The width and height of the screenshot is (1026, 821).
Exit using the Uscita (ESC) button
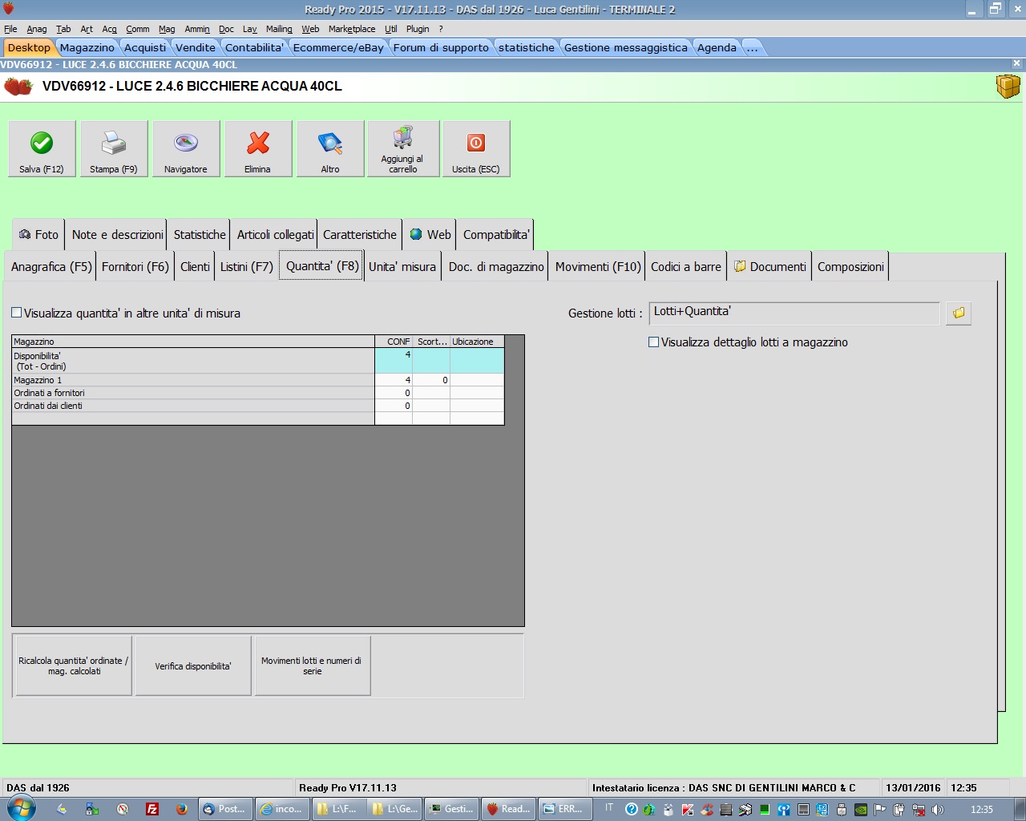[476, 148]
